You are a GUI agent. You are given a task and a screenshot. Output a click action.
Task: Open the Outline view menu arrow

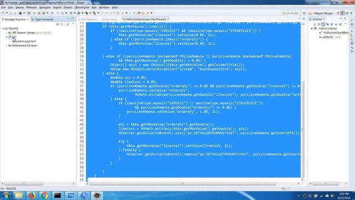[346, 24]
